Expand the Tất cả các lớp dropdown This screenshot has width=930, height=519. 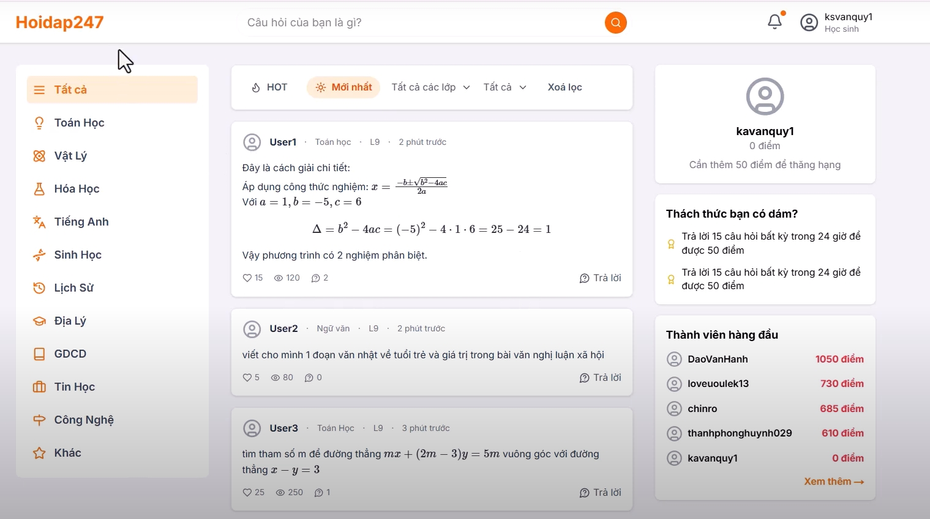click(x=431, y=87)
